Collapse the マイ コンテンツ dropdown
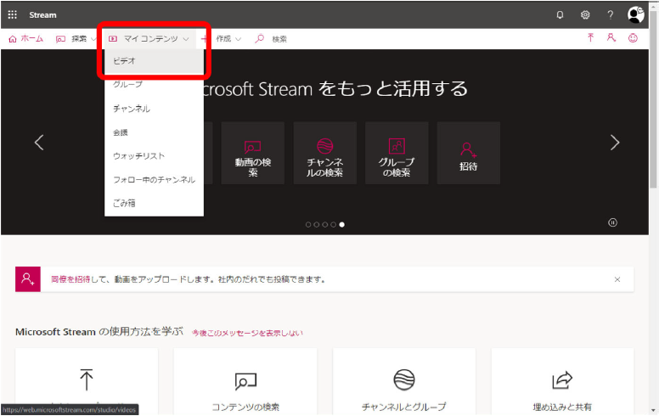This screenshot has height=416, width=659. 149,39
